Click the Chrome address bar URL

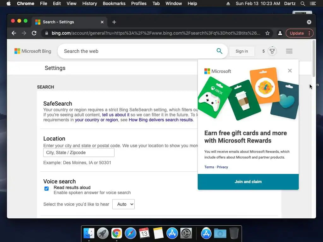156,33
